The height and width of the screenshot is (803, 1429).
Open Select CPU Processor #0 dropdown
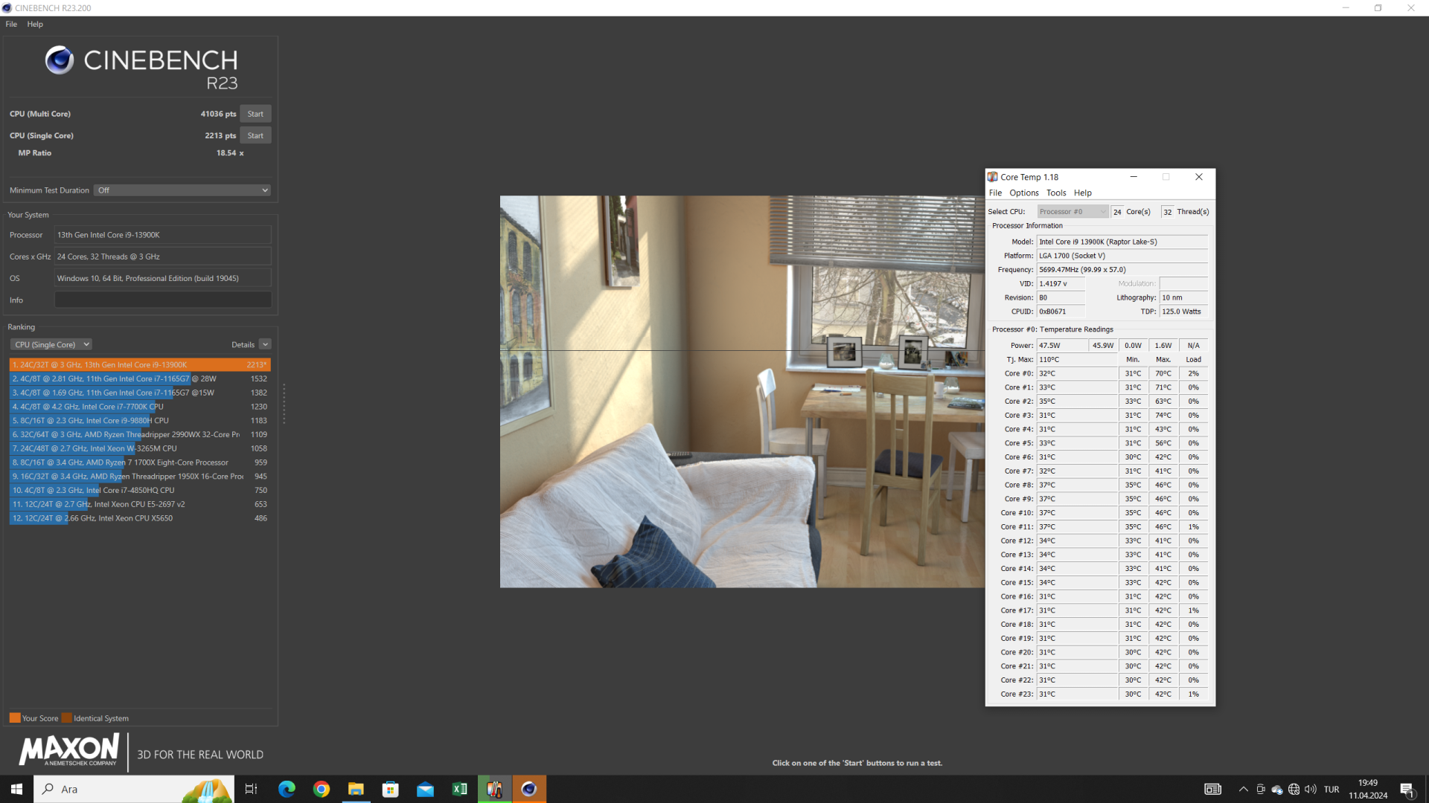(x=1072, y=212)
